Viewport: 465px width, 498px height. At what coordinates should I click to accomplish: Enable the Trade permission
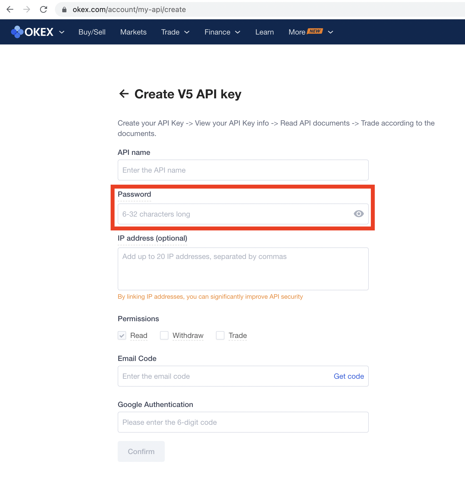[x=220, y=335]
